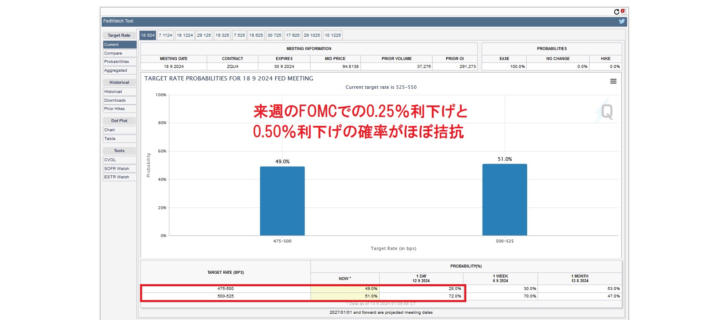Click the 1 MONTH 13 8 2024 header

pos(580,279)
